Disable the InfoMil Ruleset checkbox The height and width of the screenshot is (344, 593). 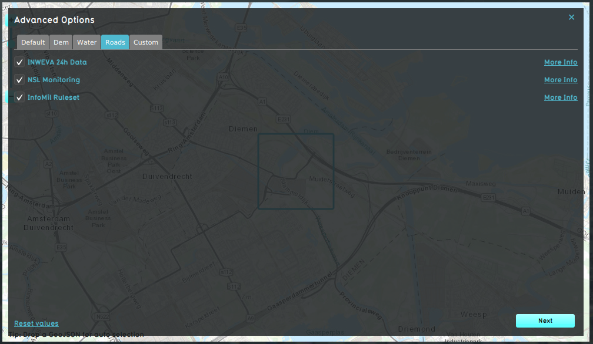[19, 97]
